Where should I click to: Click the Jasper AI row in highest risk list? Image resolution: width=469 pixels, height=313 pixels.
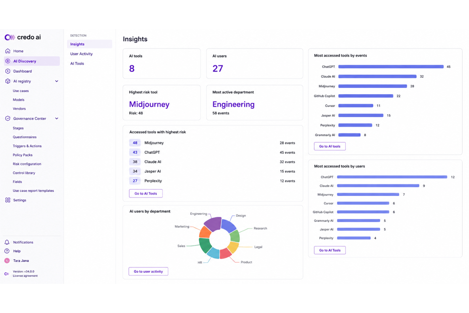click(212, 172)
